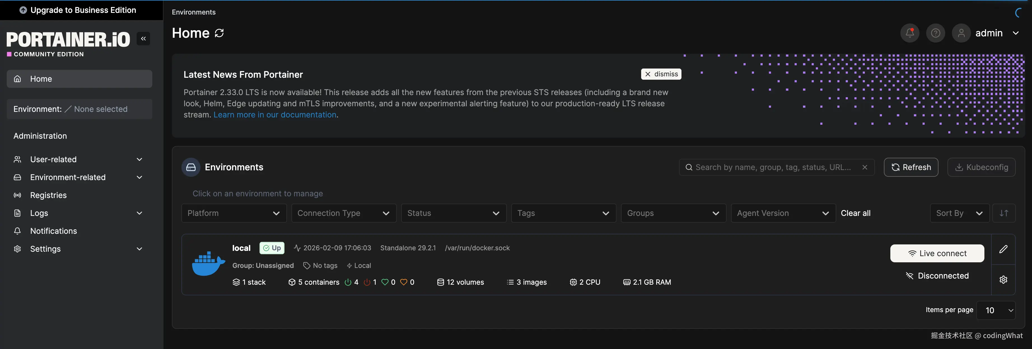Image resolution: width=1032 pixels, height=349 pixels.
Task: Click the environment search input field
Action: (x=773, y=167)
